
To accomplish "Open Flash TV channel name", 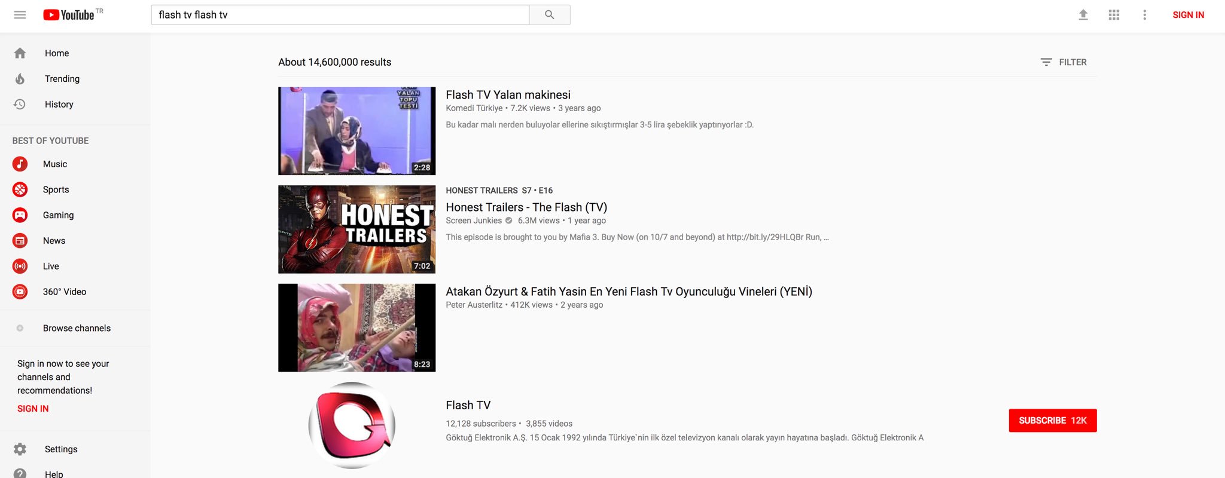I will 468,405.
